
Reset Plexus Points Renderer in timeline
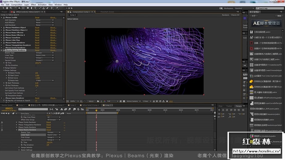coord(49,122)
